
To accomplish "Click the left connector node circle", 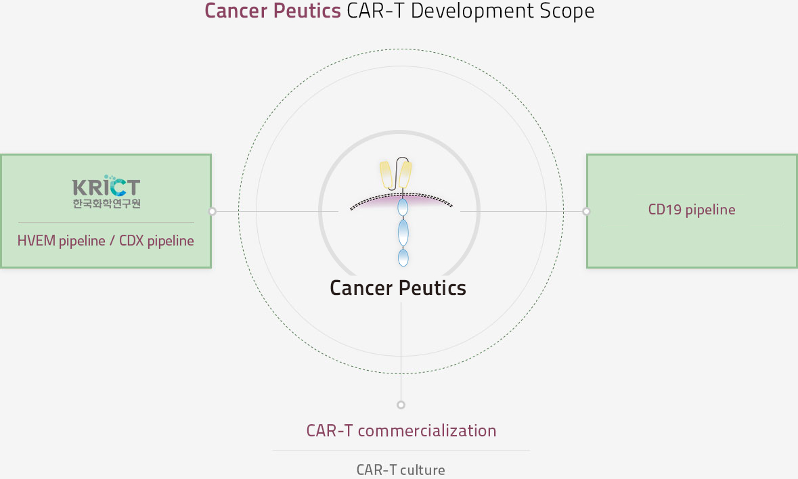I will (213, 212).
